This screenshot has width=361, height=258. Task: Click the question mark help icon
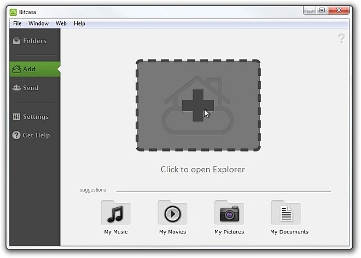pos(341,38)
